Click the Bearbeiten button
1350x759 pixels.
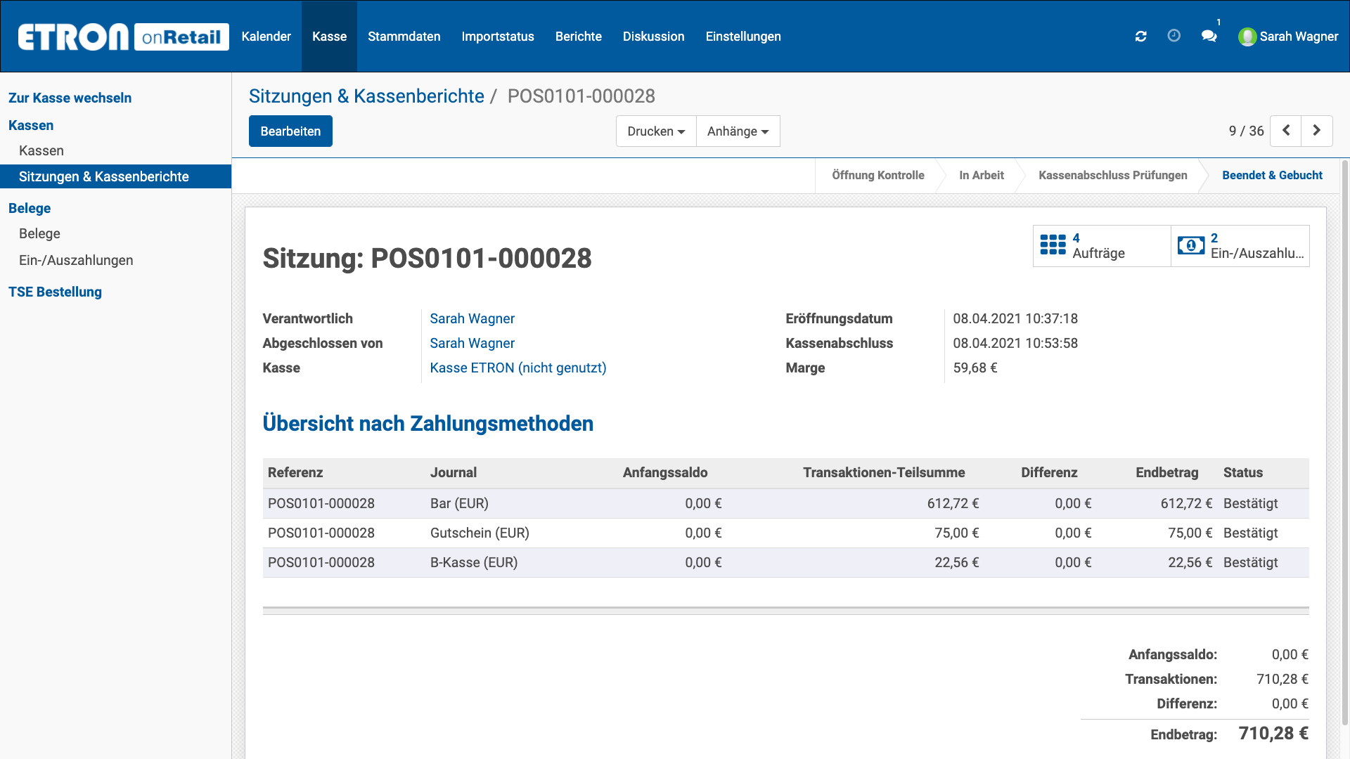[x=290, y=131]
